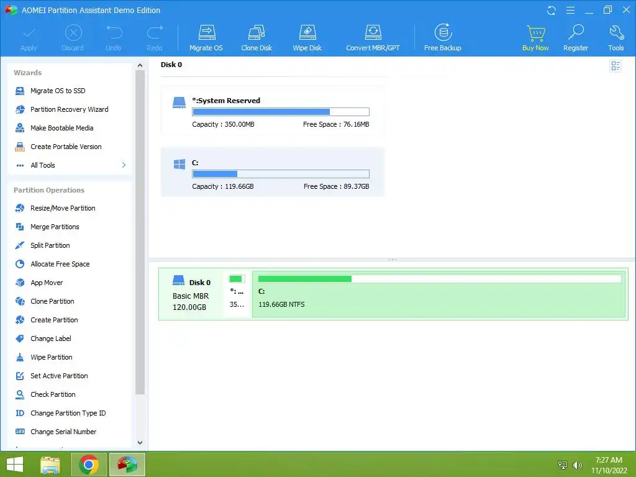This screenshot has height=477, width=636.
Task: Click the Undo arrow
Action: (114, 38)
